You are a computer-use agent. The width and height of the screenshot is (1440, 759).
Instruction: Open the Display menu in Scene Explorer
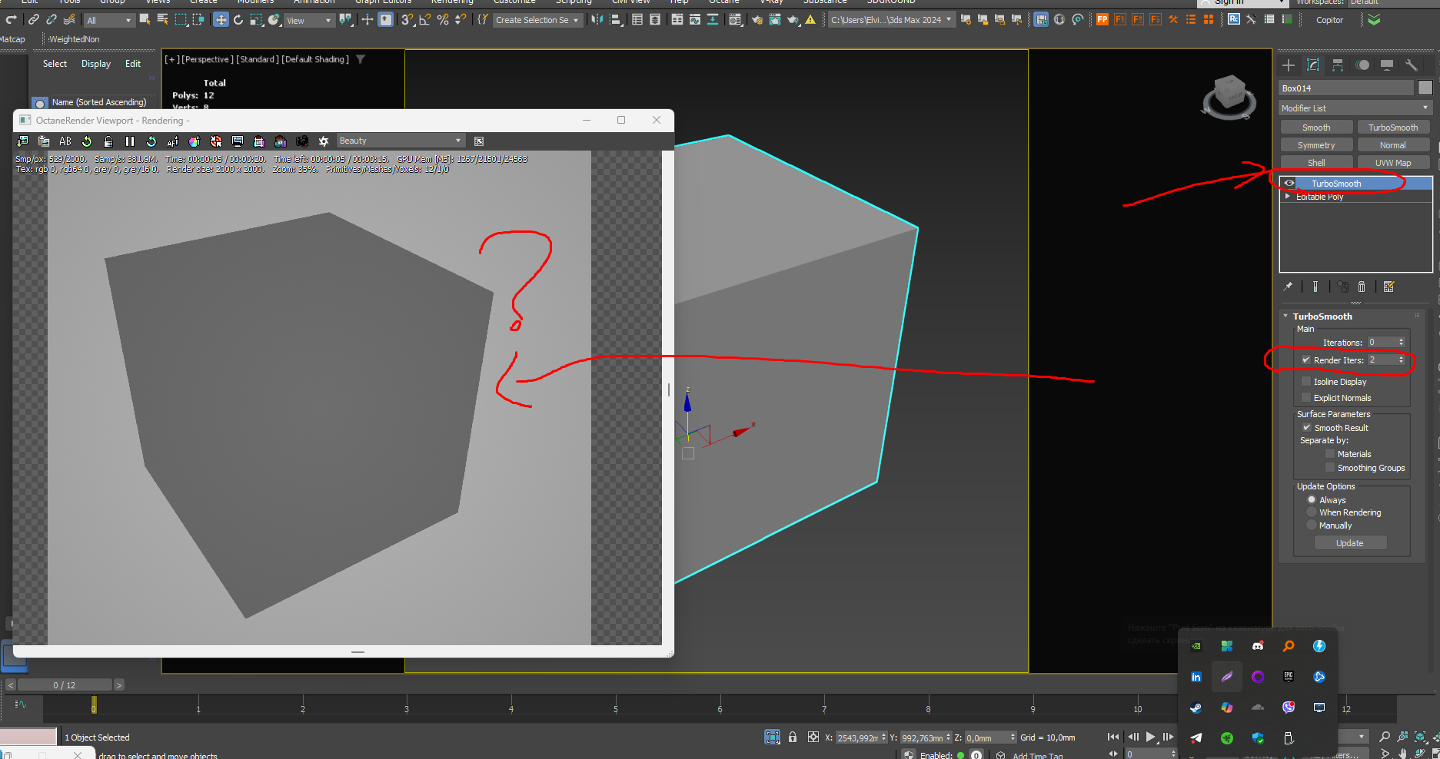pos(96,64)
